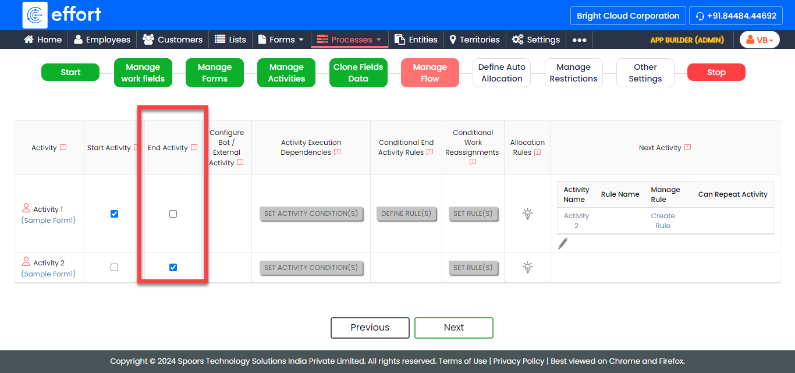
Task: Click the Next button
Action: click(x=453, y=328)
